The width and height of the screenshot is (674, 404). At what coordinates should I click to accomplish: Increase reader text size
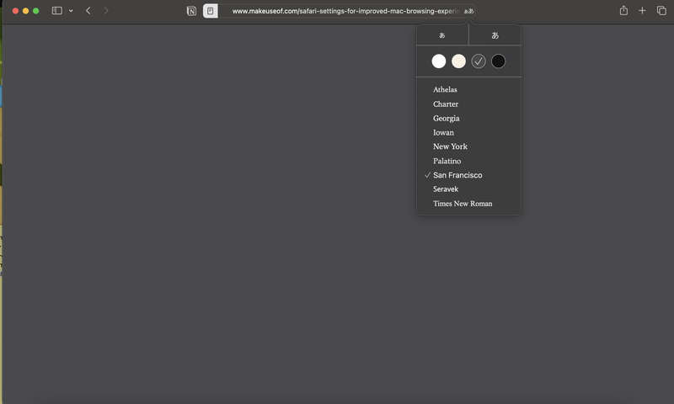[495, 35]
